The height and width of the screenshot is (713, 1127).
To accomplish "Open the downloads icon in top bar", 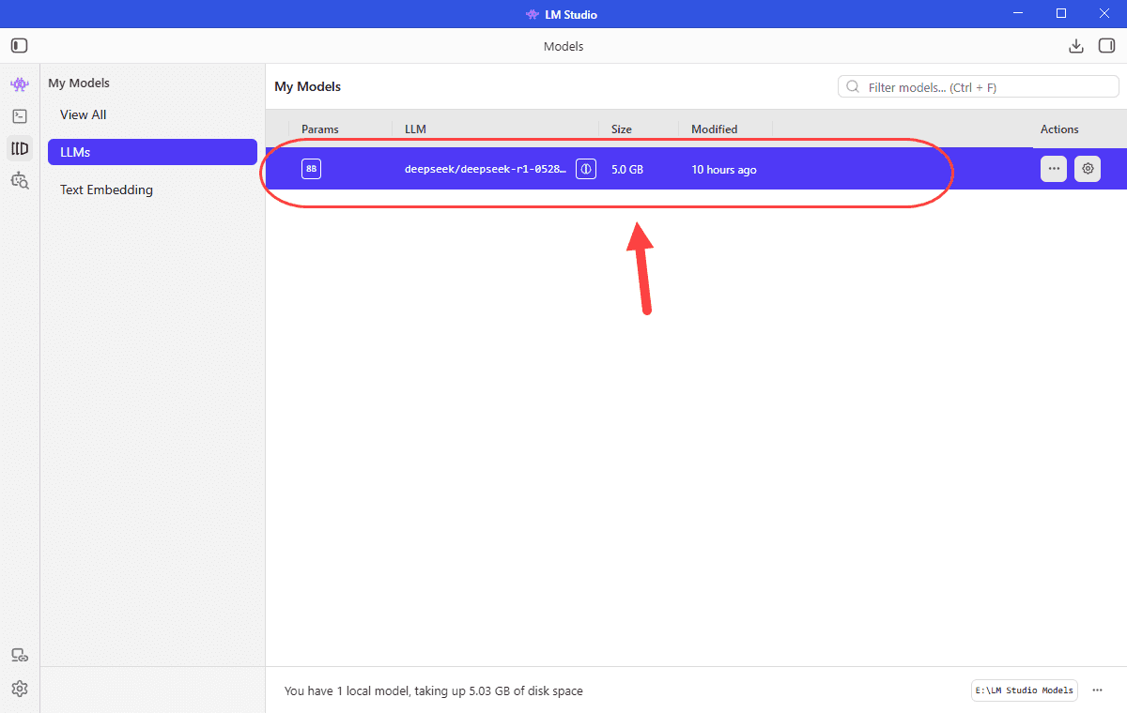I will coord(1076,46).
